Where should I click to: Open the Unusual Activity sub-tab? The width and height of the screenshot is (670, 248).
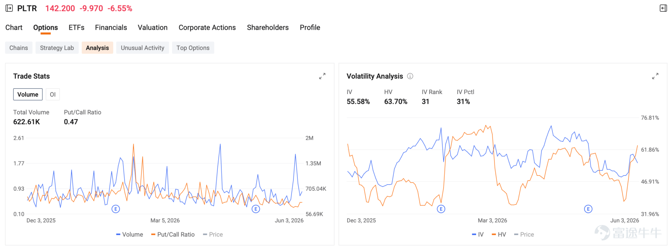(x=143, y=48)
